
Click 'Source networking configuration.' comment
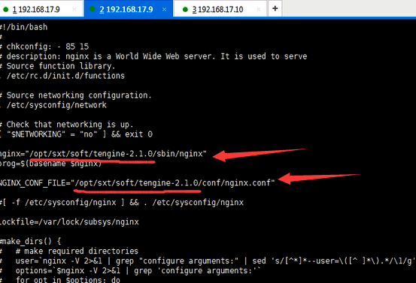76,95
